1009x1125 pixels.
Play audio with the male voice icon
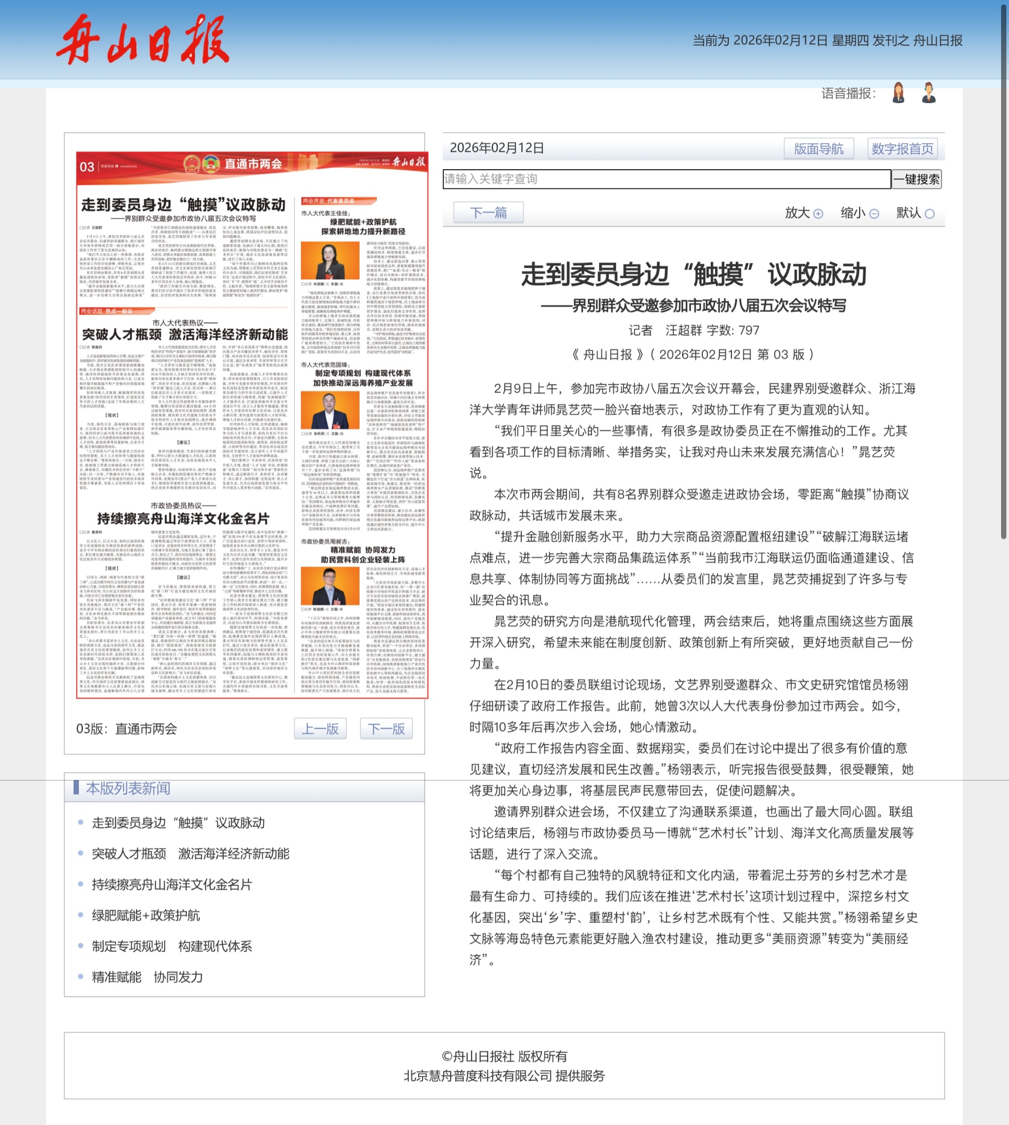(x=929, y=93)
